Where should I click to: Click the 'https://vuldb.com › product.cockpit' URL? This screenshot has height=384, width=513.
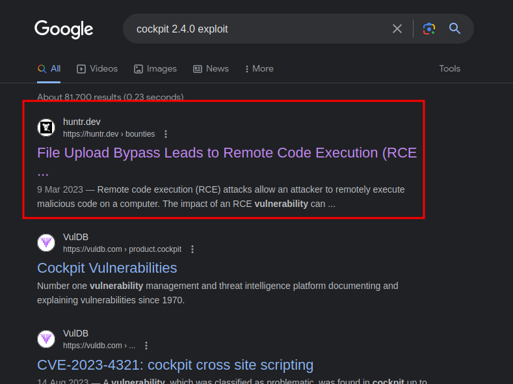click(x=122, y=249)
